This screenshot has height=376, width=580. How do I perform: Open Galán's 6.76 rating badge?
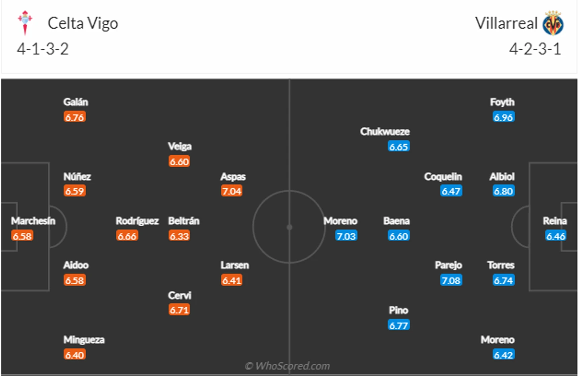pos(75,117)
